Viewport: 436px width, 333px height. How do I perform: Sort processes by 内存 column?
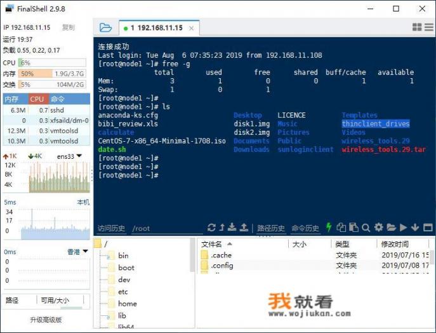pyautogui.click(x=15, y=99)
